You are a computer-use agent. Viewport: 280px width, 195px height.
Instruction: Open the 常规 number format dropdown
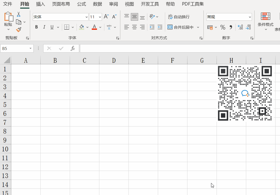250,17
